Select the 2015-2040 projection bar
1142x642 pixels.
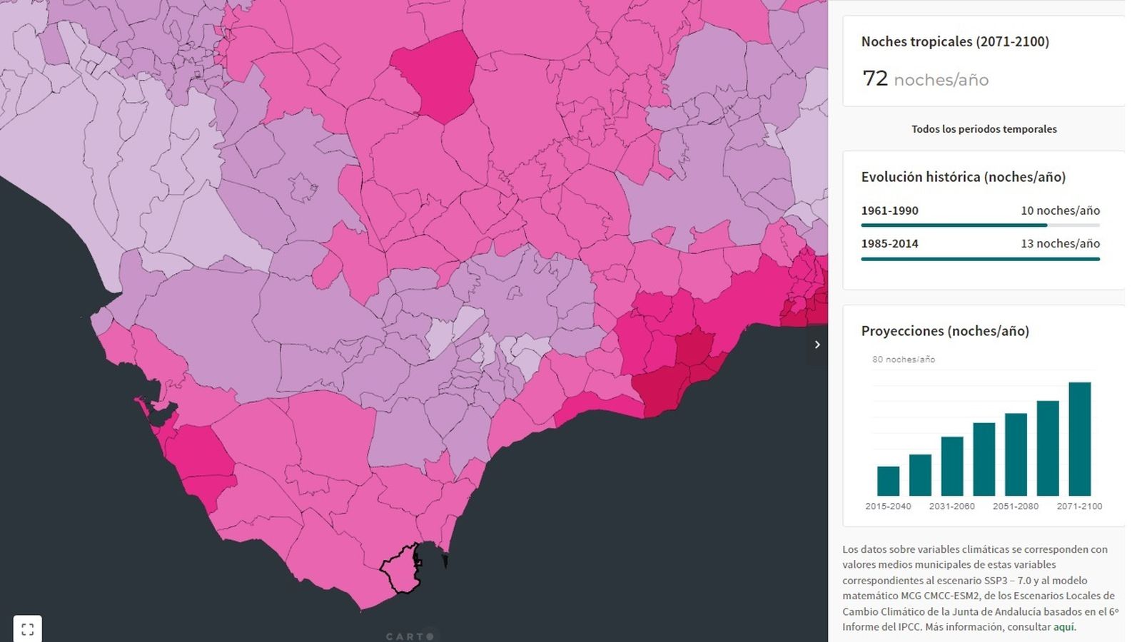coord(888,481)
